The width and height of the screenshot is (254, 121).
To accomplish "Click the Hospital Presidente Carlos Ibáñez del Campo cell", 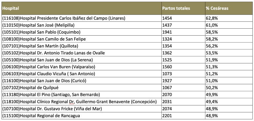I will point(82,18).
